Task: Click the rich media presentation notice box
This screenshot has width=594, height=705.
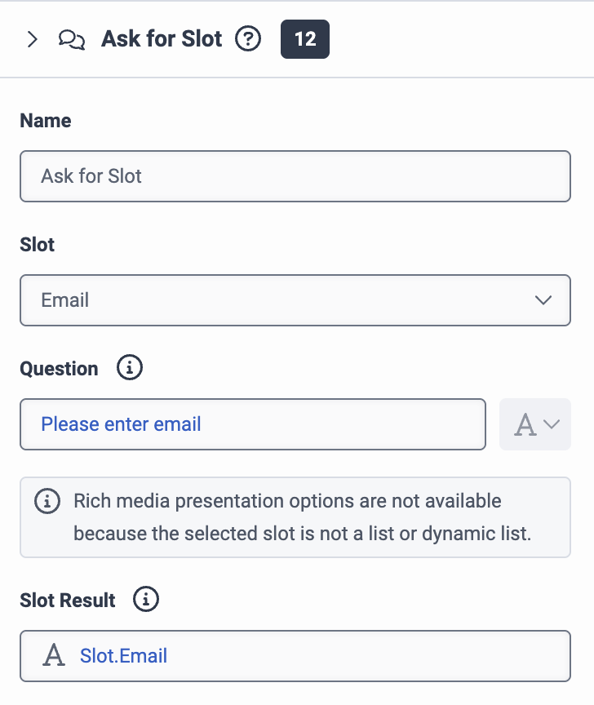Action: (x=295, y=517)
